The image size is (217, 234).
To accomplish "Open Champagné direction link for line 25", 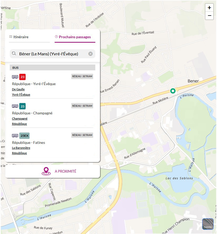I will 20,119.
